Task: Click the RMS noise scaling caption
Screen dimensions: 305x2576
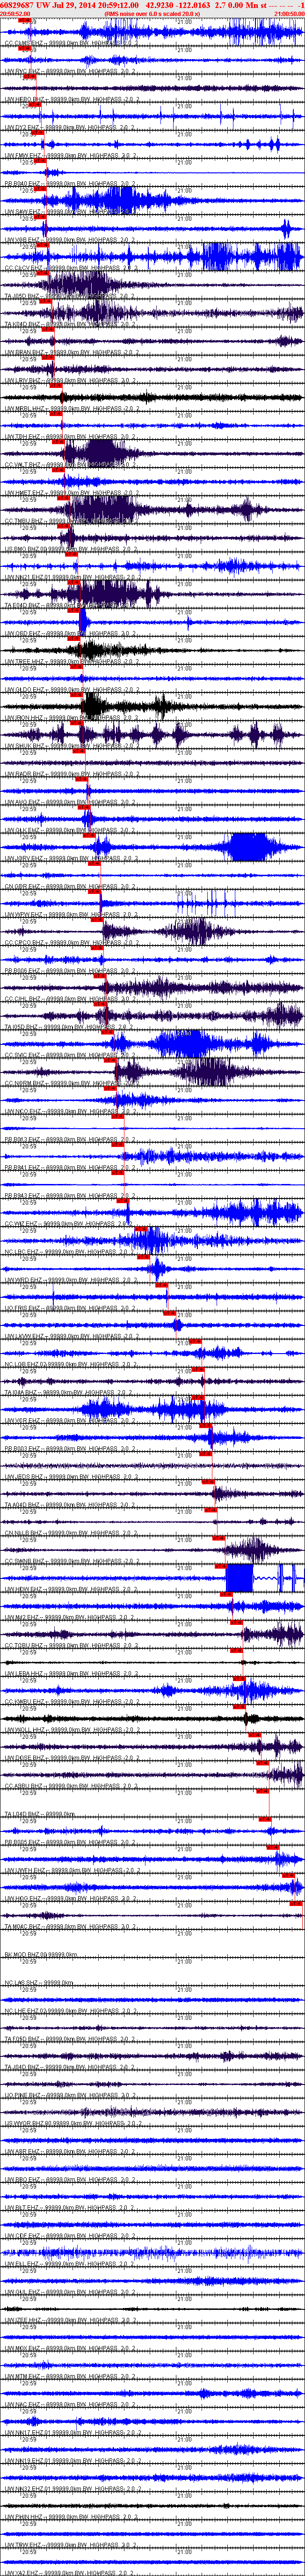Action: pyautogui.click(x=151, y=13)
